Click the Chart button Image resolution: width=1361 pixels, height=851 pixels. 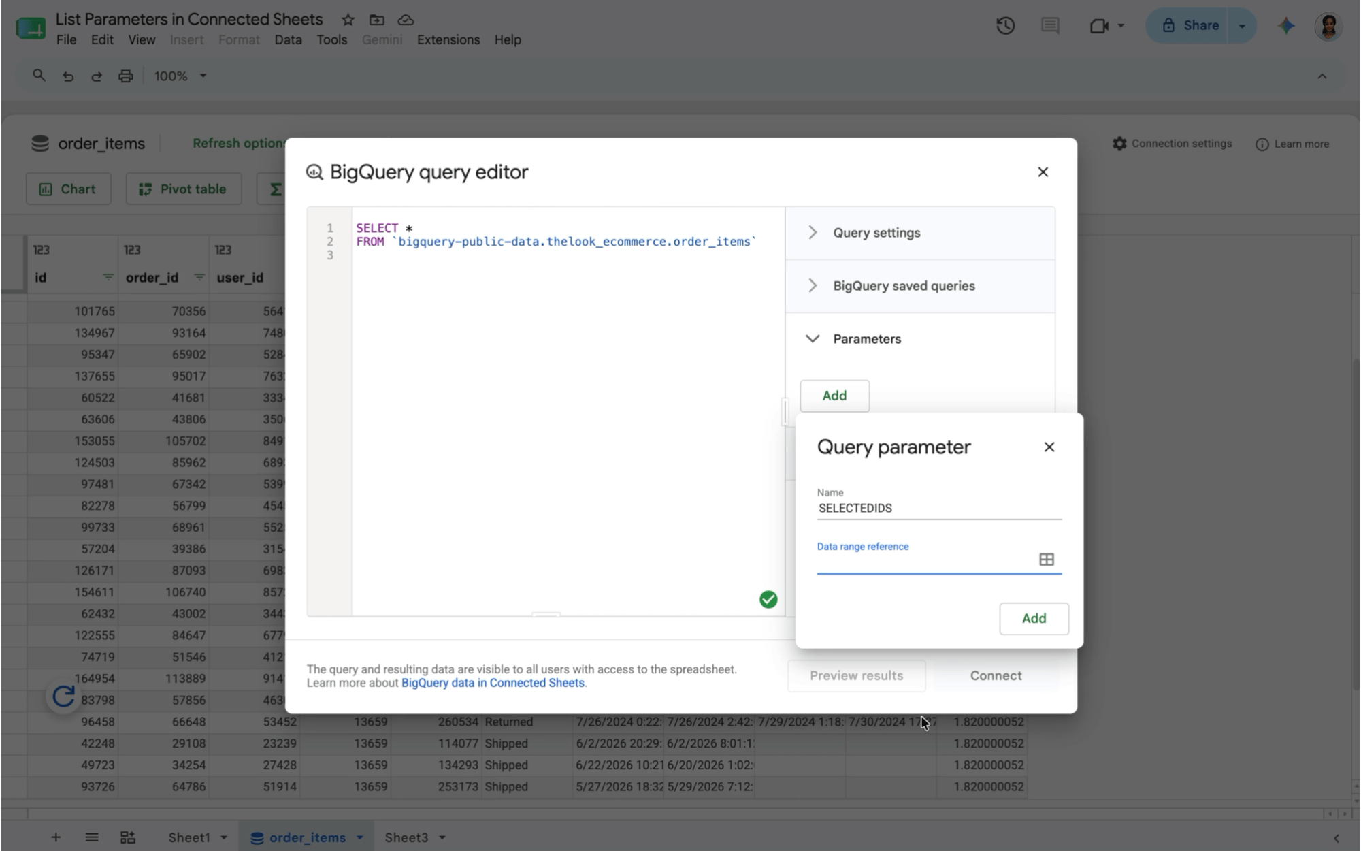(68, 189)
